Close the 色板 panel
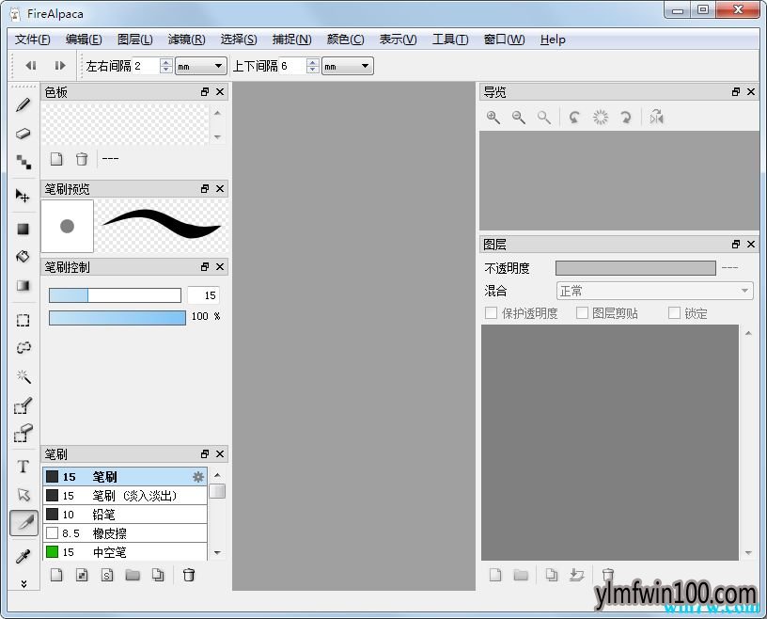767x619 pixels. point(220,91)
